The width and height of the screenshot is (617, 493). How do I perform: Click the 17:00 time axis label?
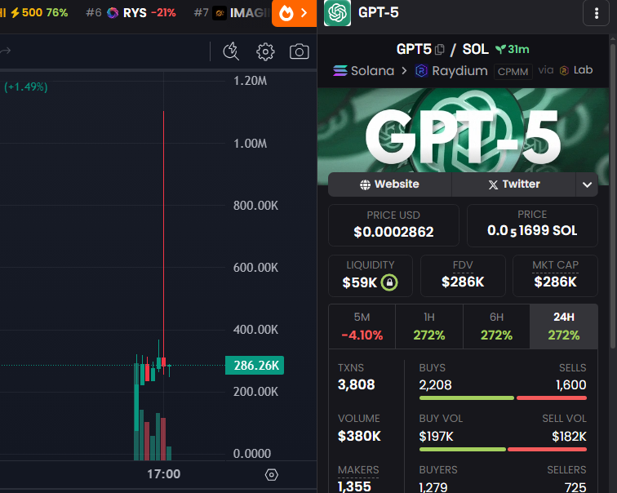pyautogui.click(x=164, y=474)
